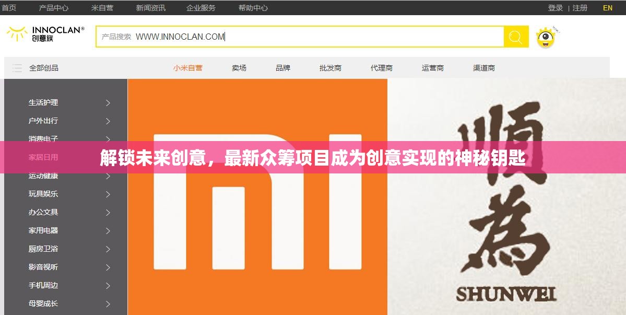Select 母婴成长 in the category sidebar
The image size is (626, 315).
(43, 304)
